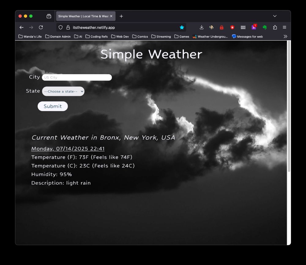This screenshot has height=265, width=306.
Task: Click the blue bookmark star
Action: [182, 27]
